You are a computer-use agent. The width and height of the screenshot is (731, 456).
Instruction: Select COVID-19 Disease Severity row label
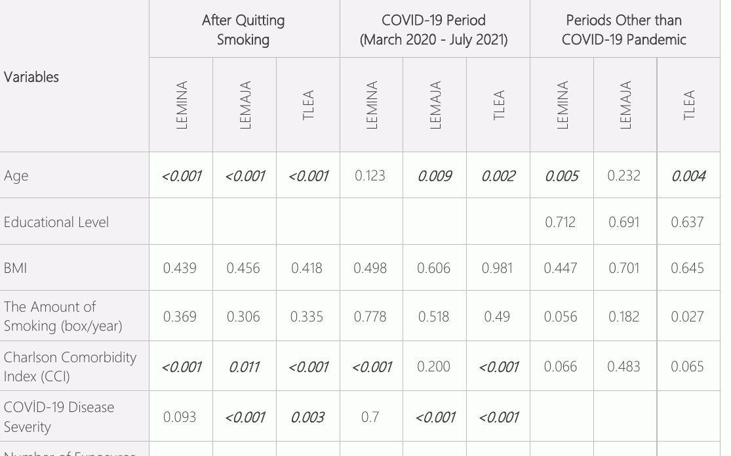(59, 417)
